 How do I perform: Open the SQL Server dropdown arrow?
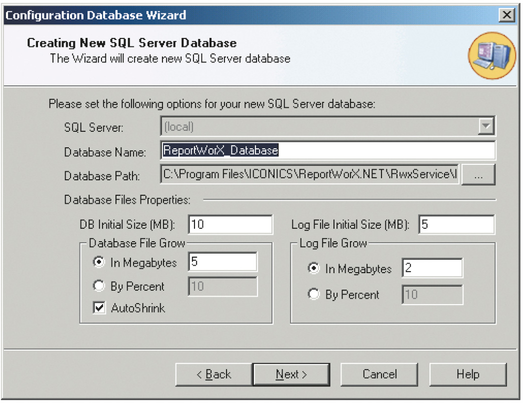485,126
